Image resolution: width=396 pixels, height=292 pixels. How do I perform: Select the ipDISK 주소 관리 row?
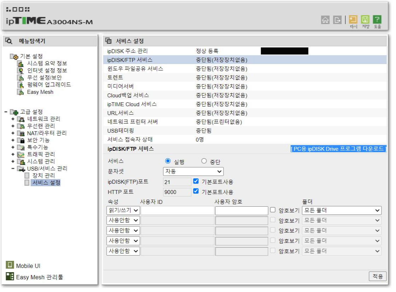(245, 51)
